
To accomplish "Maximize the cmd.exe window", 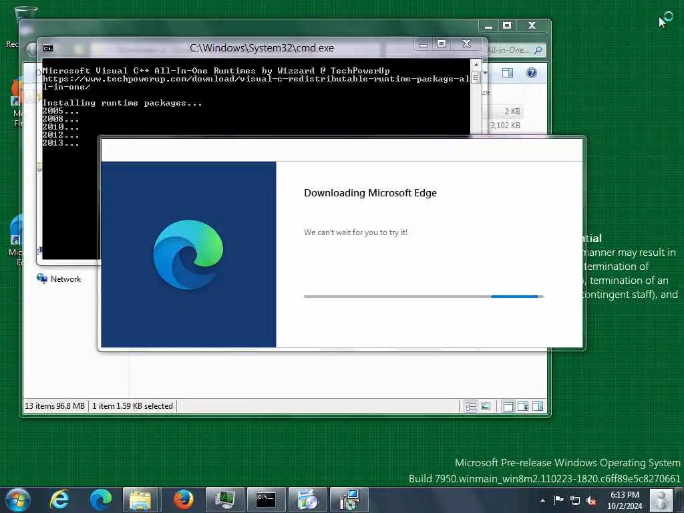I will (x=442, y=43).
